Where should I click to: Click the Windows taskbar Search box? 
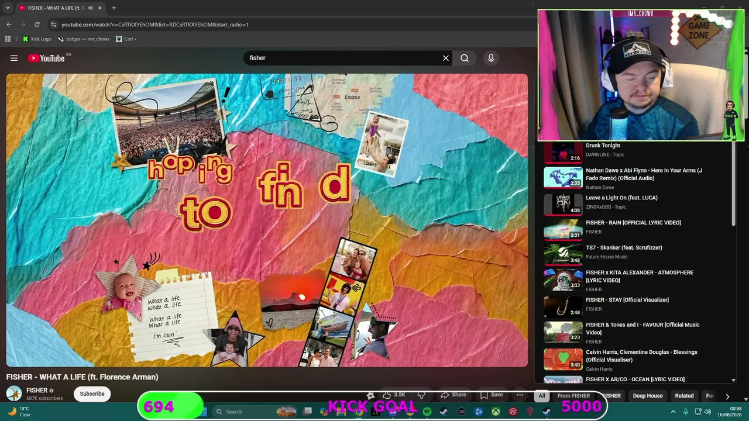255,412
